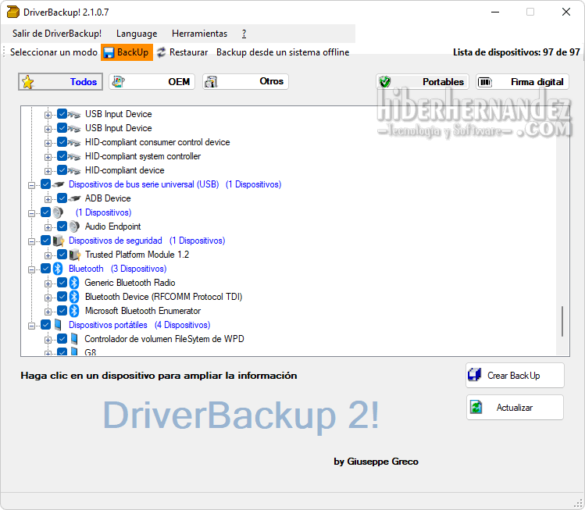Screen dimensions: 585x510
Task: Uncheck the Audio Endpoint checkbox
Action: pyautogui.click(x=62, y=226)
